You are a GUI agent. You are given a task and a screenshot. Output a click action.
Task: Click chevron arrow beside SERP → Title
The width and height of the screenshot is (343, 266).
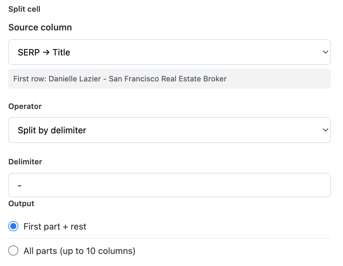pyautogui.click(x=326, y=52)
